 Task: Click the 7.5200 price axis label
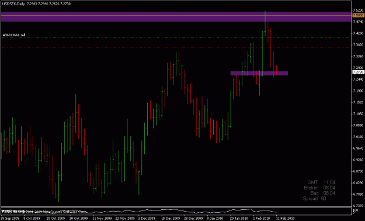[x=358, y=11]
